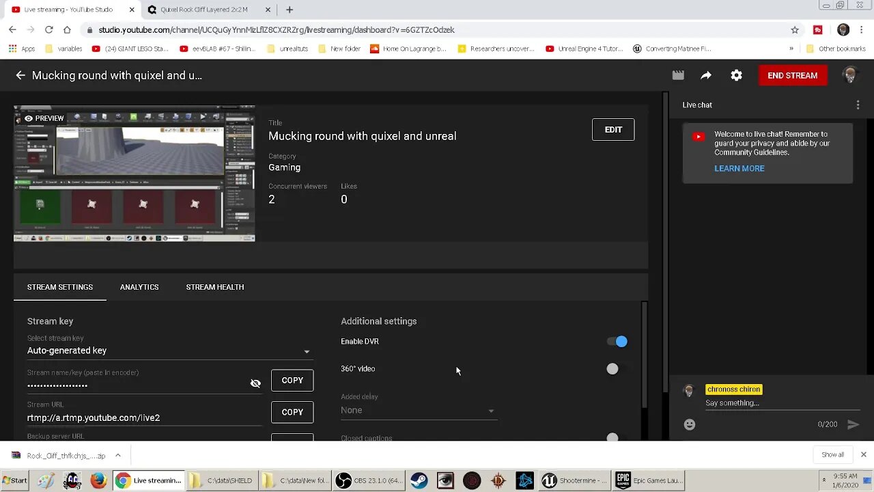Select Live streaming YouTube Studio browser tab

coord(68,10)
